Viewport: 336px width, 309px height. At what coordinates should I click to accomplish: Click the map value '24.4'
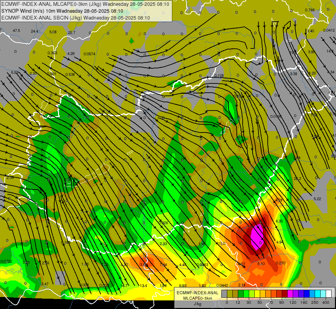[35, 31]
